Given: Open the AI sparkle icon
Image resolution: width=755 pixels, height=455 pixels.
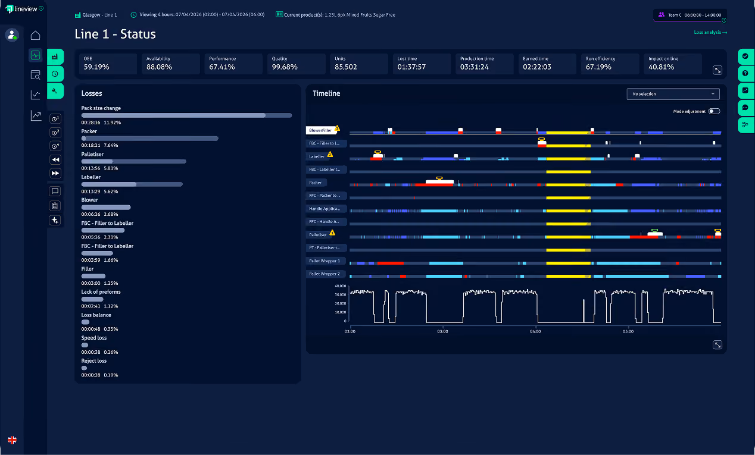Looking at the screenshot, I should pyautogui.click(x=55, y=220).
